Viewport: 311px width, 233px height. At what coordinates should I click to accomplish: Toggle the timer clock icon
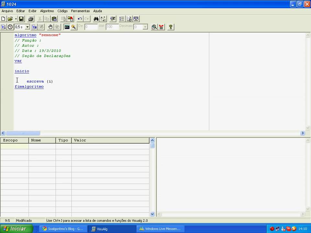click(10, 27)
